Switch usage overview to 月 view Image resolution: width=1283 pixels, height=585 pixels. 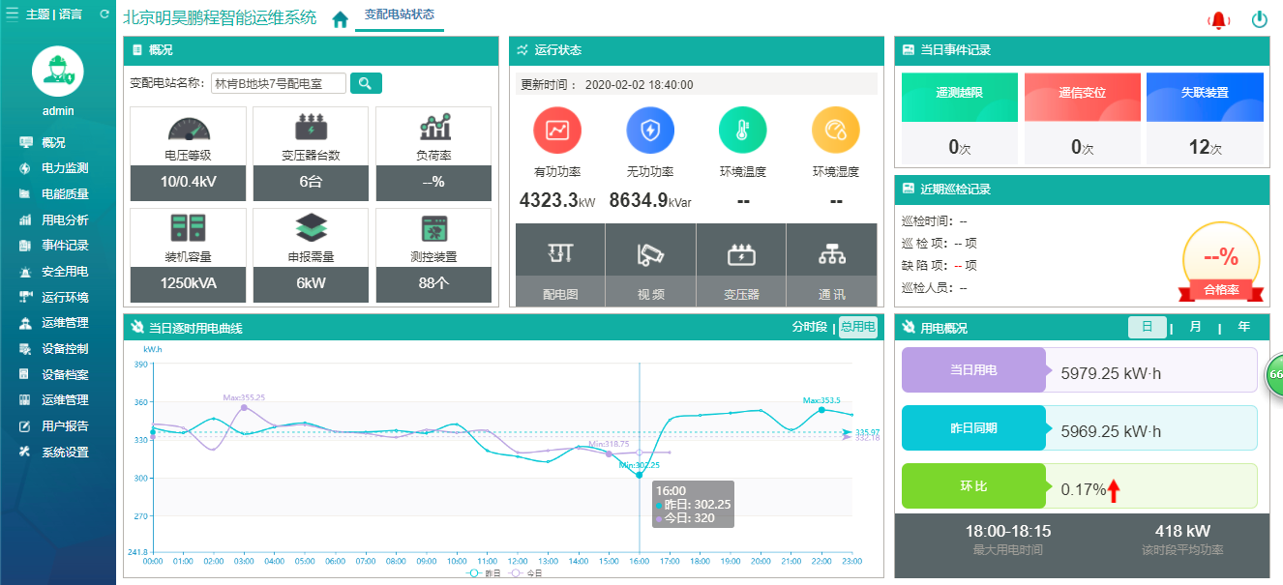[1196, 327]
